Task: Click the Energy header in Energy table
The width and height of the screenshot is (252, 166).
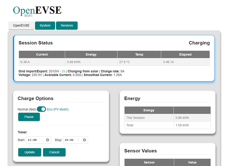Action: coord(149,110)
